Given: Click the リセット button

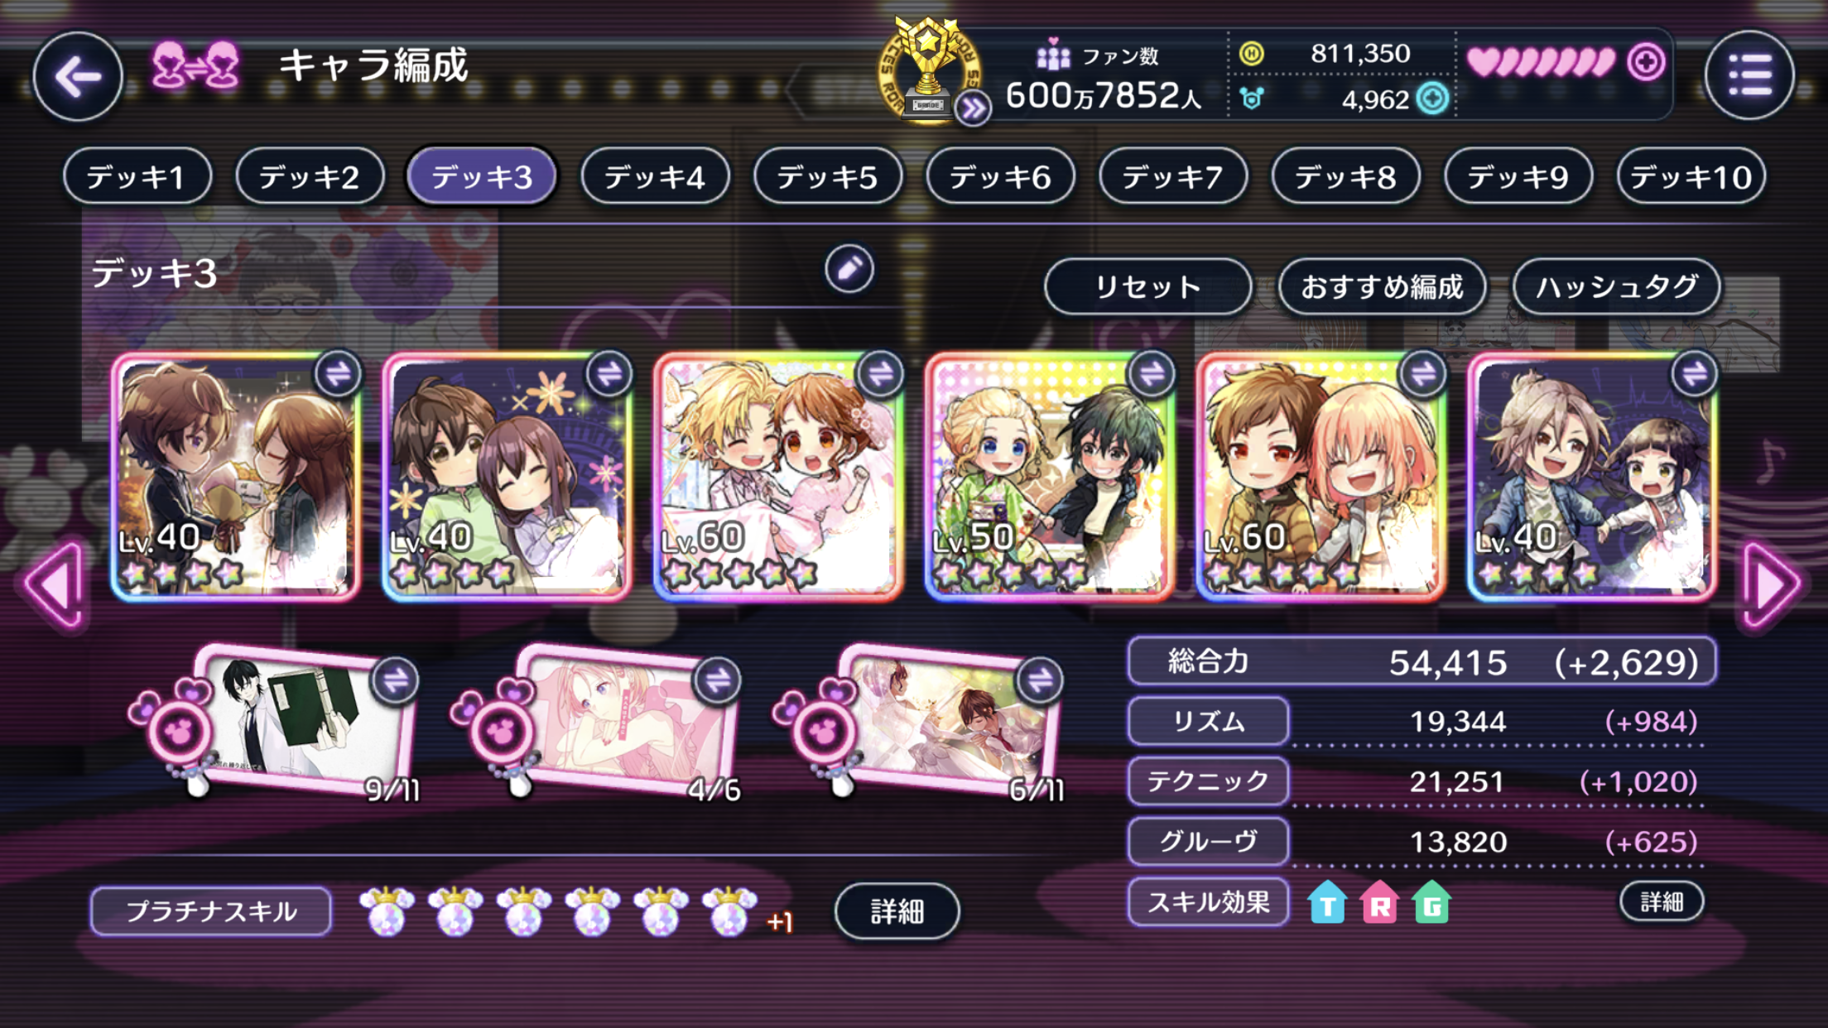Looking at the screenshot, I should (x=1148, y=286).
